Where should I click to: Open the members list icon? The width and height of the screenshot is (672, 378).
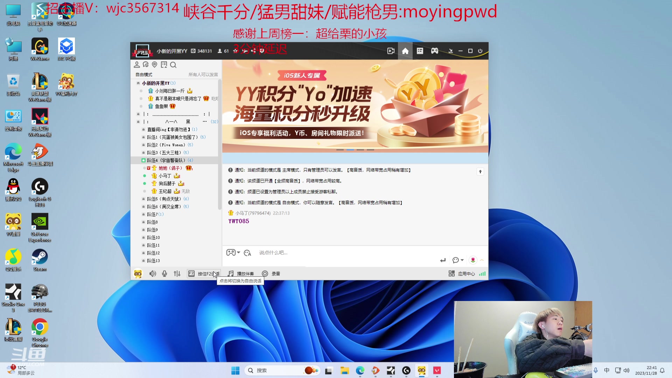tap(137, 65)
